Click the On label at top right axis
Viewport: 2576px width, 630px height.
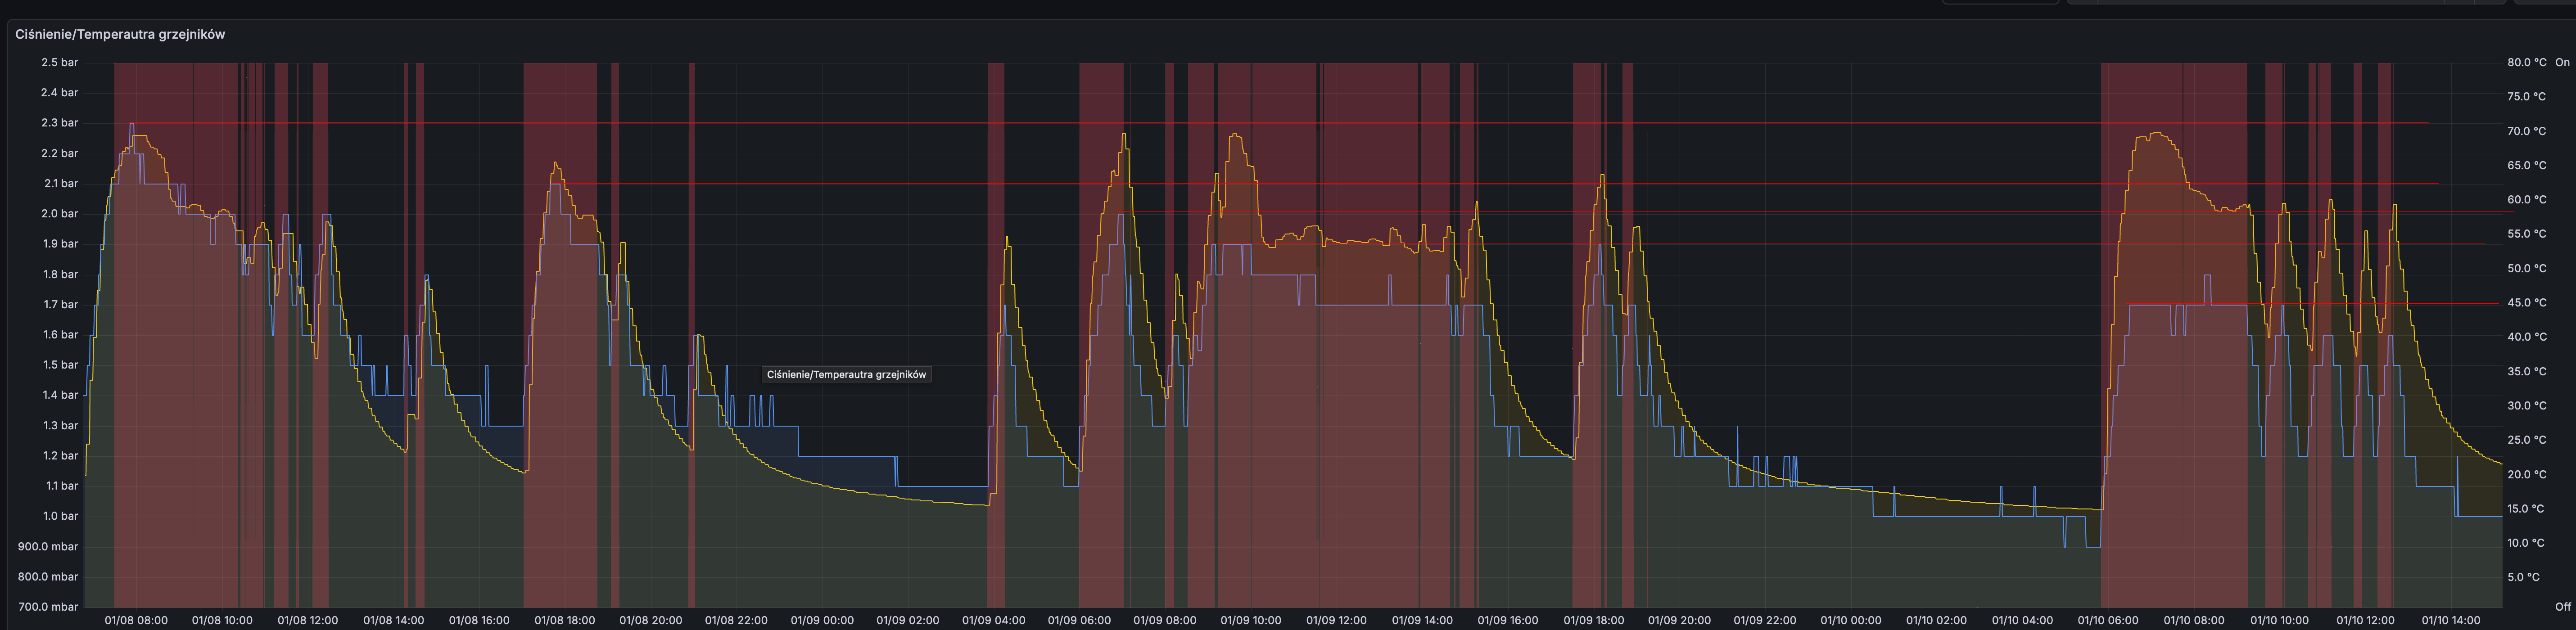tap(2562, 62)
